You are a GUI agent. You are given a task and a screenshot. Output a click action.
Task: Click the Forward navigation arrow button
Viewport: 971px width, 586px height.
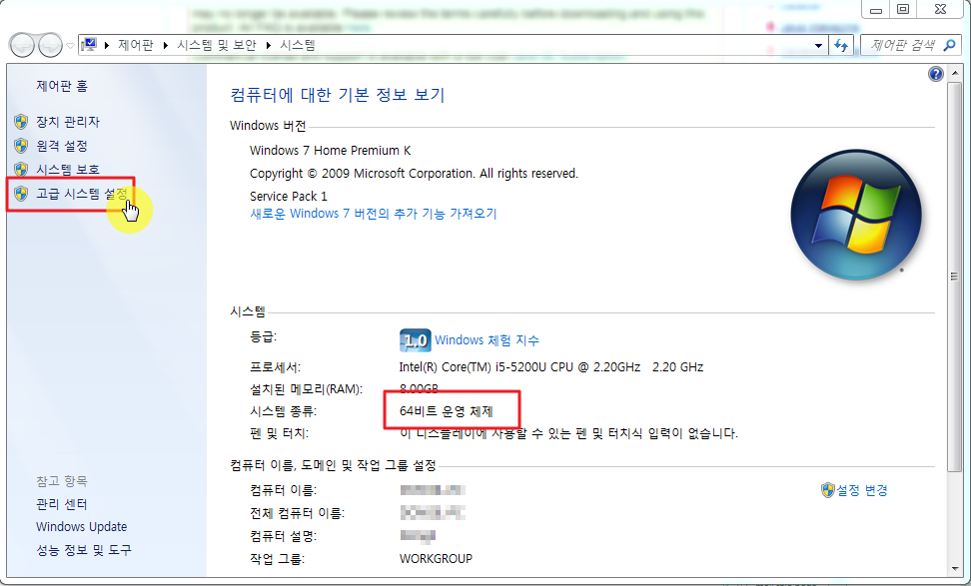(x=50, y=45)
